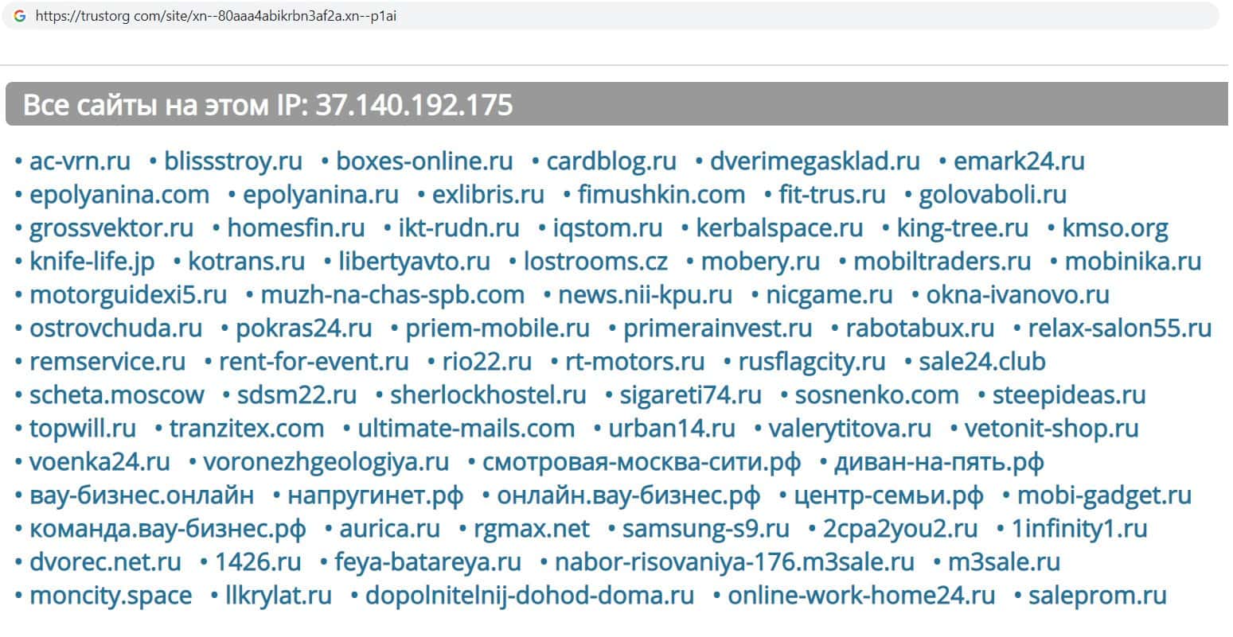The height and width of the screenshot is (637, 1233).
Task: Click ikt-rudn.ru link
Action: [x=459, y=228]
